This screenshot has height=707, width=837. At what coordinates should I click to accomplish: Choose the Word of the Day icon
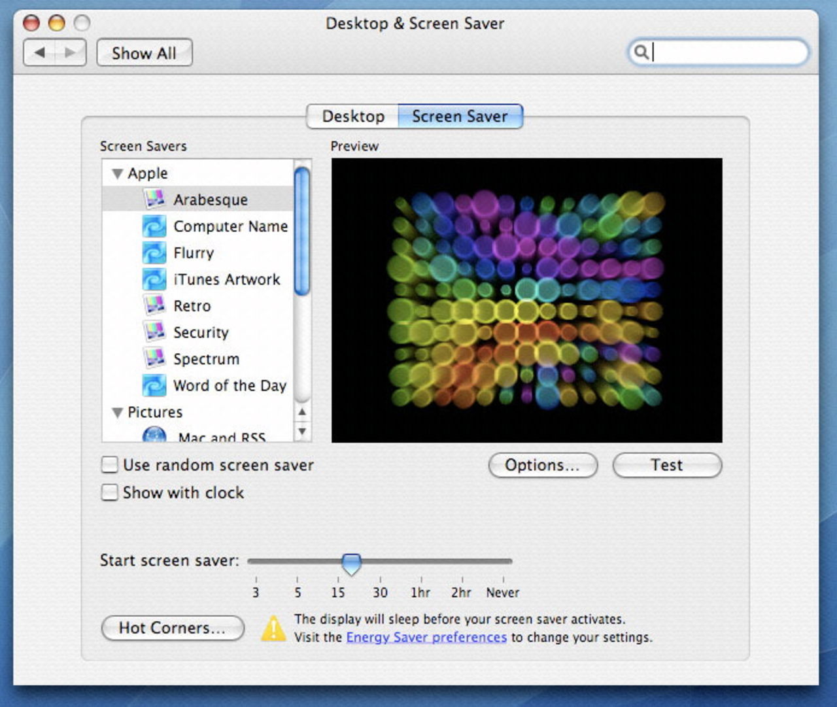click(155, 385)
